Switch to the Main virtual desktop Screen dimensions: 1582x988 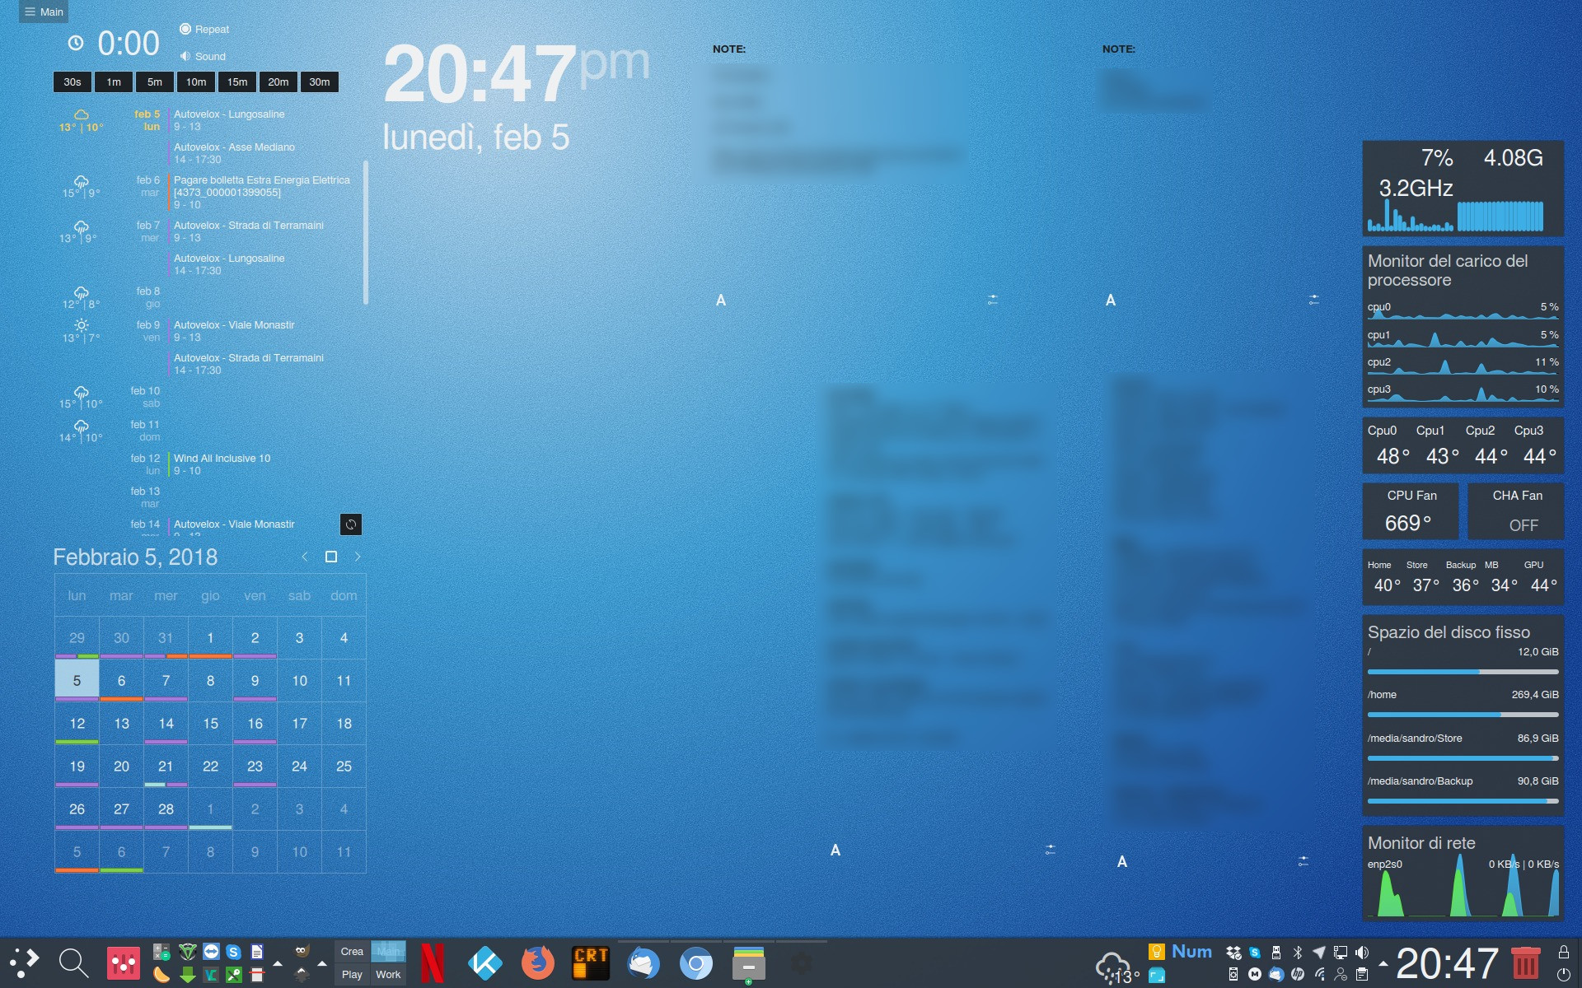pyautogui.click(x=388, y=951)
